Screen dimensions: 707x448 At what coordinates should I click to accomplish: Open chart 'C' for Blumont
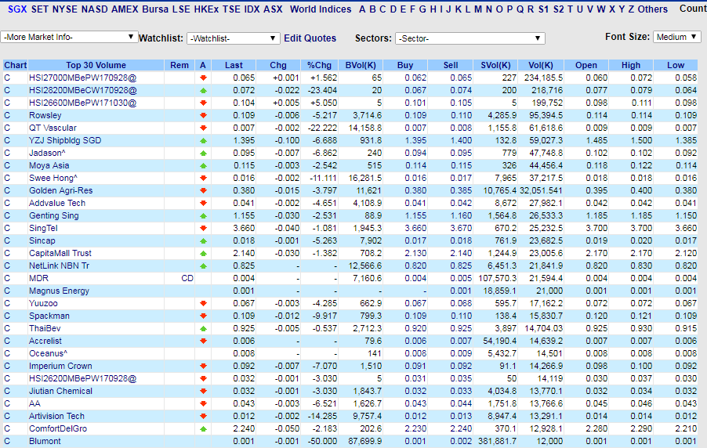click(7, 441)
